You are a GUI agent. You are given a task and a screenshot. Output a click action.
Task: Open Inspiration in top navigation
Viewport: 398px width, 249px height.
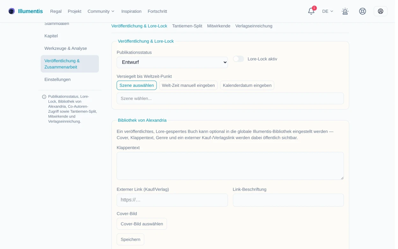click(x=131, y=11)
